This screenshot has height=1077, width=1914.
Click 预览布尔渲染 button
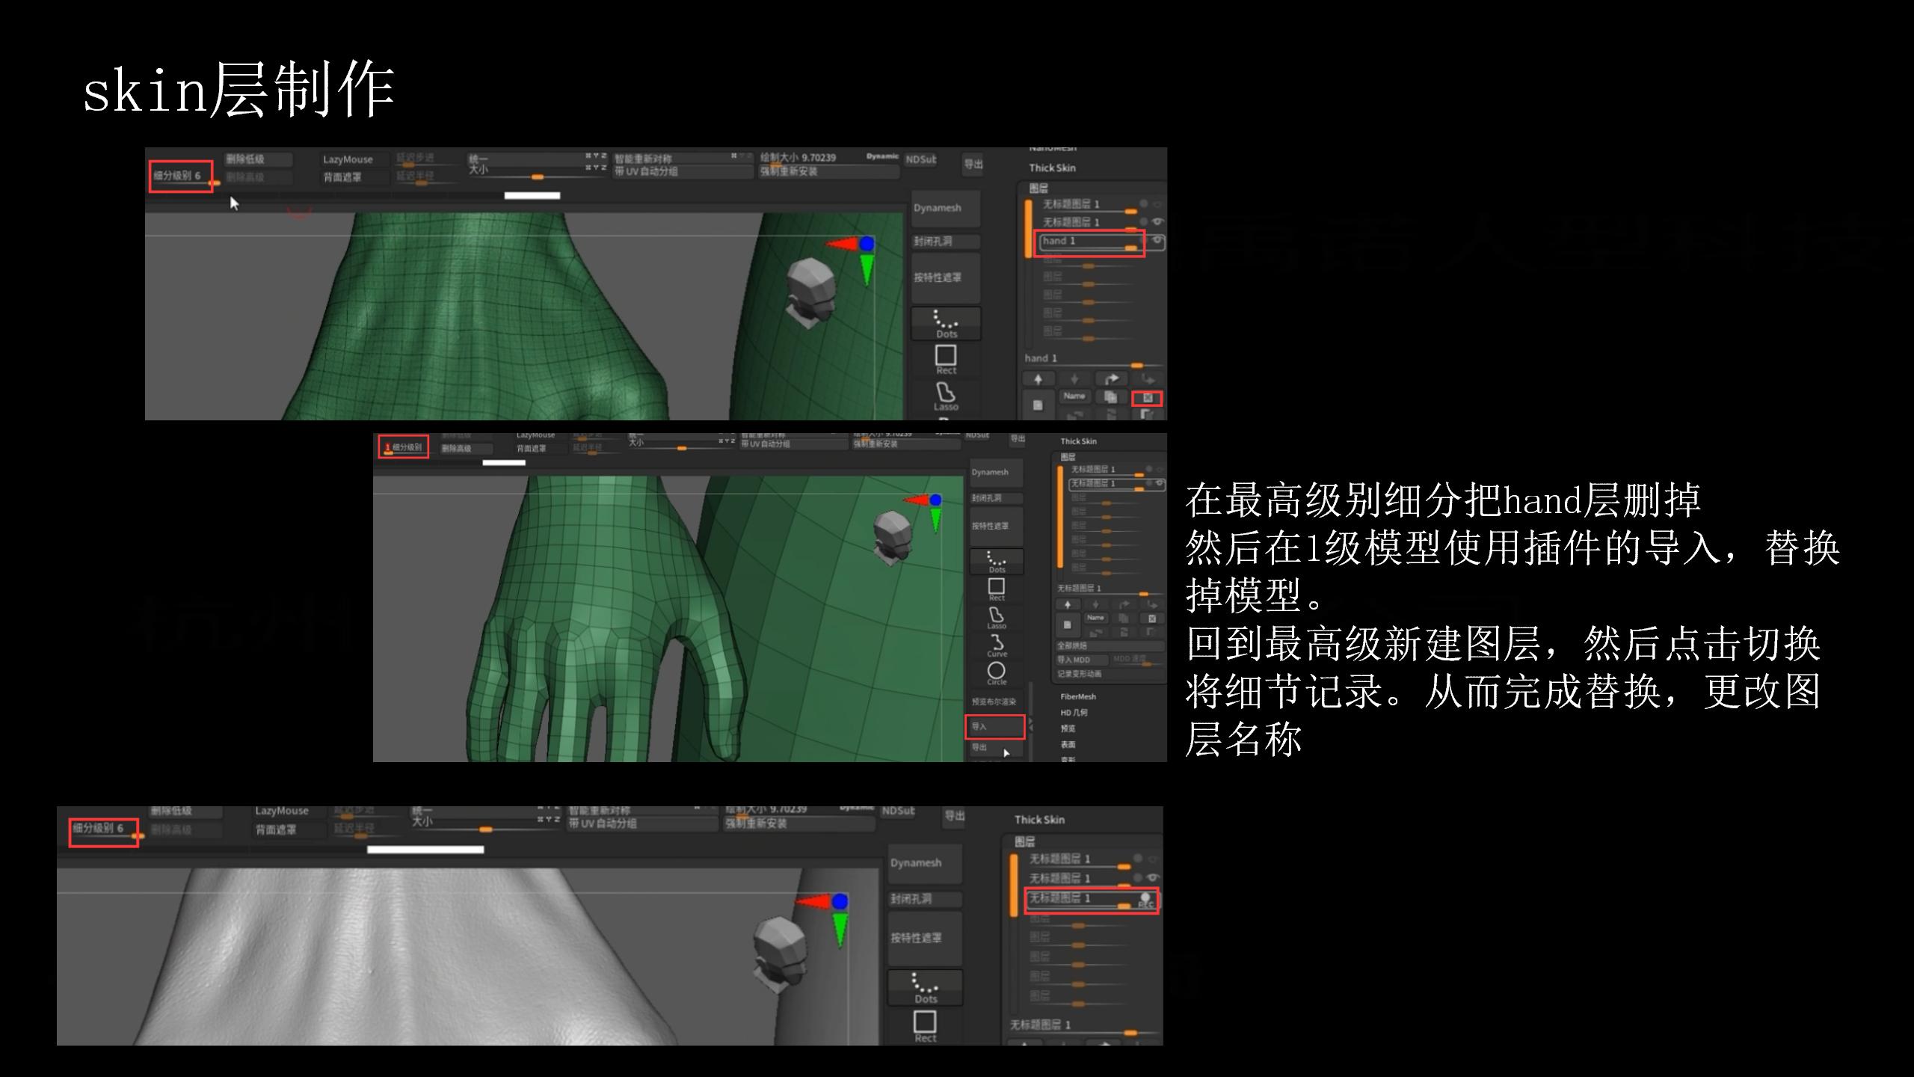pyautogui.click(x=997, y=702)
